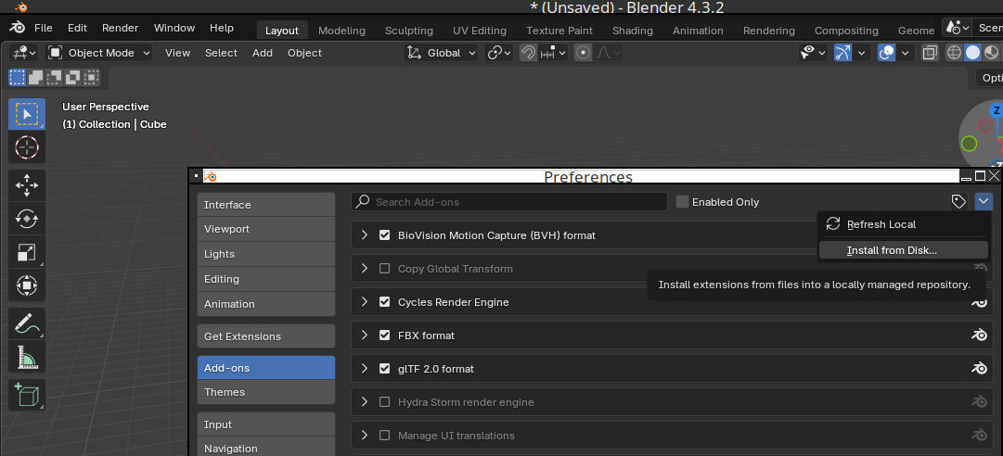
Task: Expand the Cycles Render Engine entry
Action: [x=365, y=302]
